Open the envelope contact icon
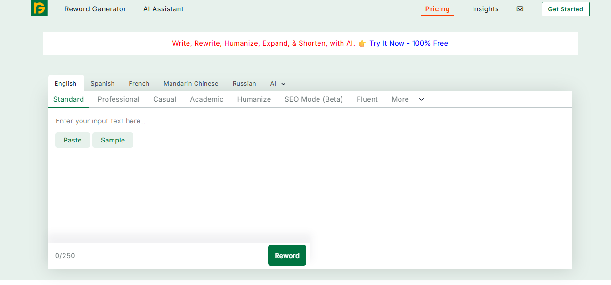 pyautogui.click(x=520, y=9)
